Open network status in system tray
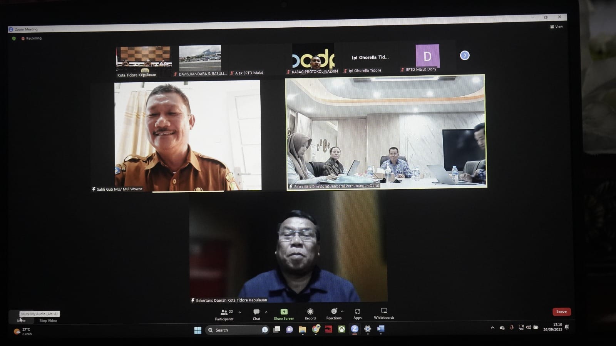The width and height of the screenshot is (616, 346). [x=521, y=327]
